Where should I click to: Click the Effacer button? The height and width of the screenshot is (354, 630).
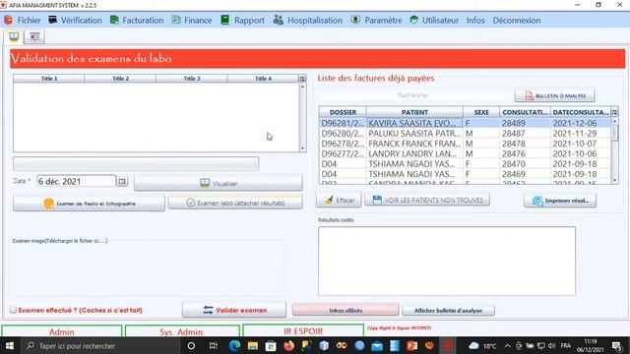point(339,200)
